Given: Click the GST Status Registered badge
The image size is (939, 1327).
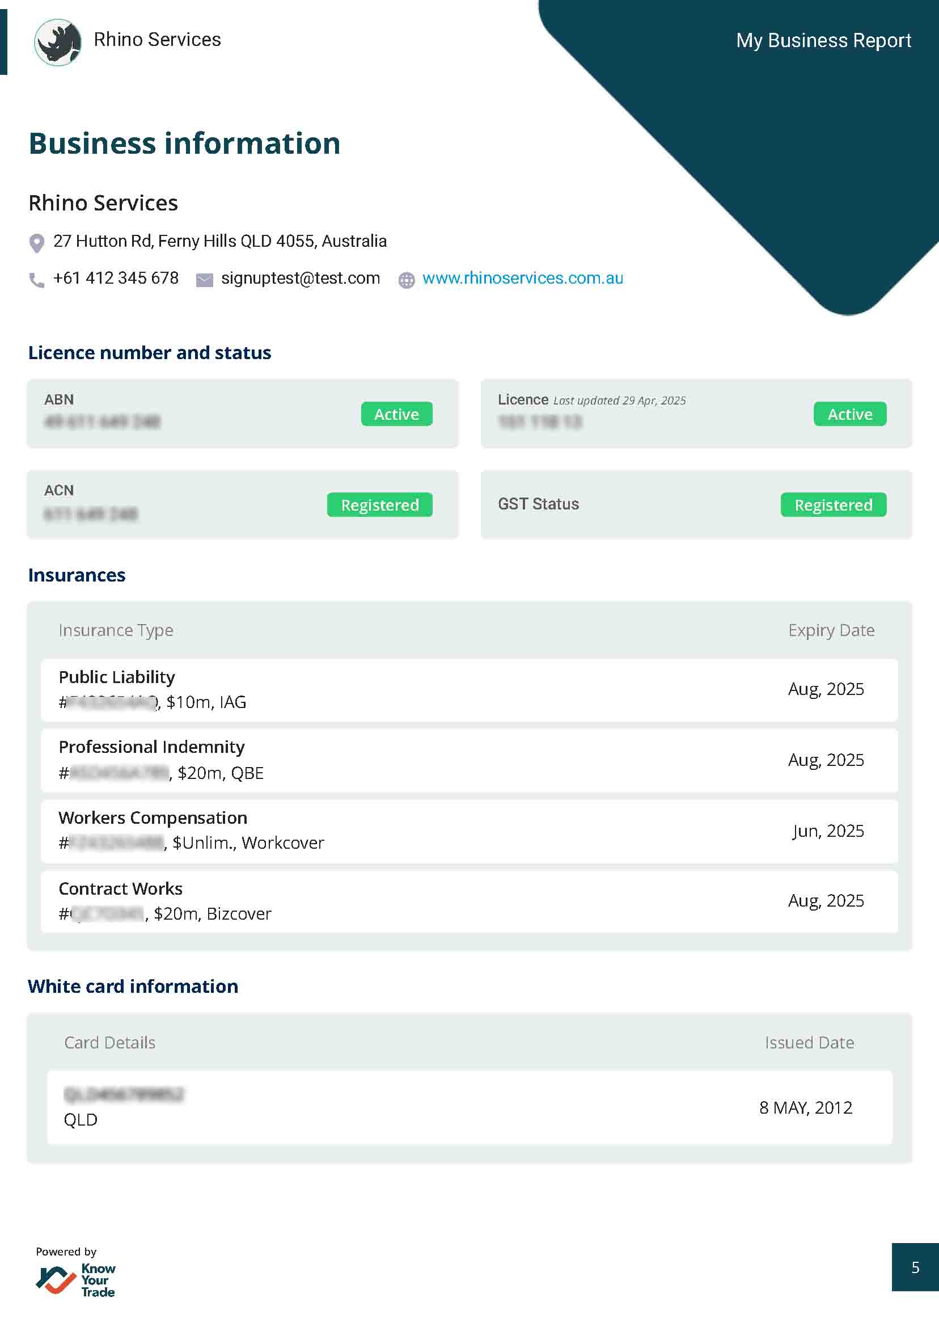Looking at the screenshot, I should pyautogui.click(x=833, y=505).
